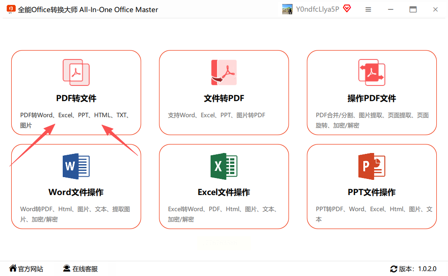Open the PDF转文件 converter icon
This screenshot has width=448, height=276.
(x=76, y=72)
